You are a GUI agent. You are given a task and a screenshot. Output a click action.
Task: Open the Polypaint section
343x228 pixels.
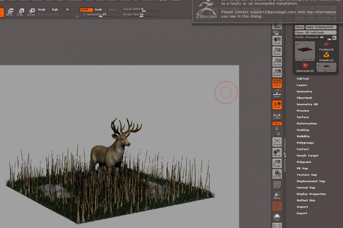point(304,162)
